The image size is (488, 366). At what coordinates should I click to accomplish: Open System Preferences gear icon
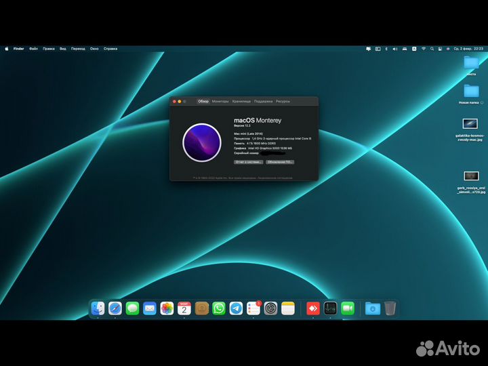pos(270,308)
